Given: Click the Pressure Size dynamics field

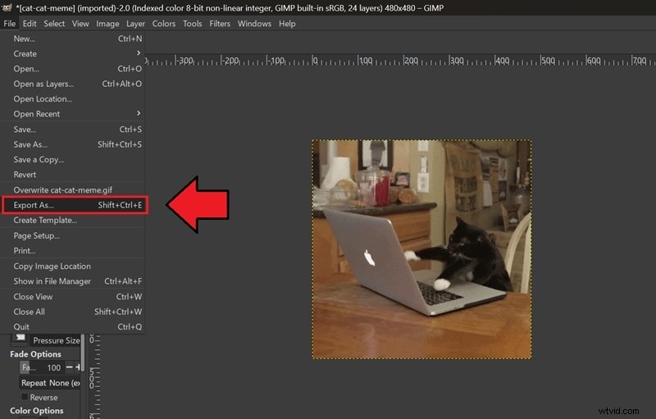Looking at the screenshot, I should click(56, 340).
